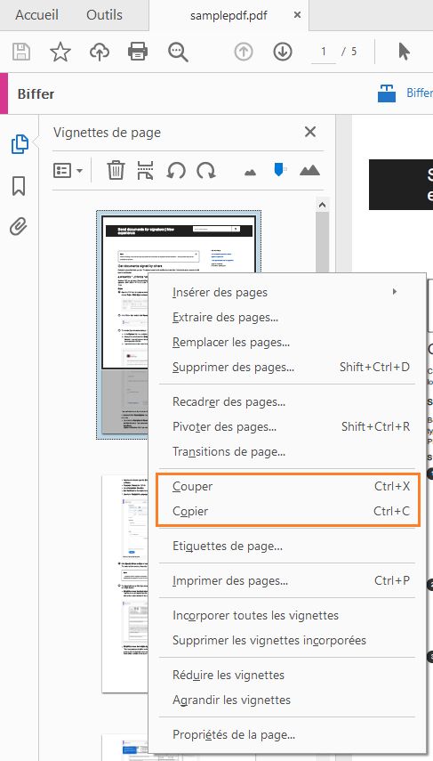This screenshot has width=433, height=761.
Task: Switch to the Outils tab
Action: 104,15
